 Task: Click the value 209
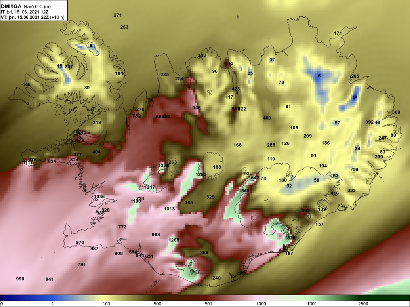(x=307, y=136)
